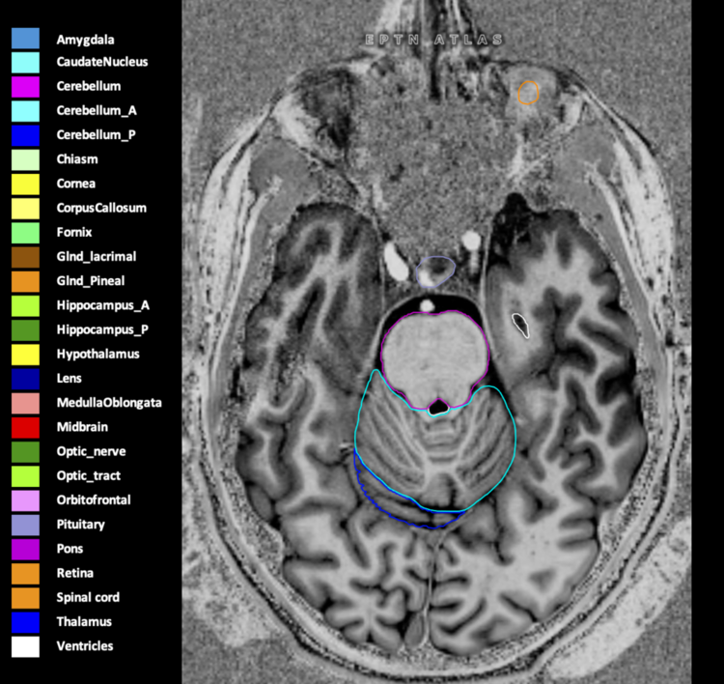Click the brown Glnd_lacrimal swatch
The image size is (724, 684).
(25, 257)
